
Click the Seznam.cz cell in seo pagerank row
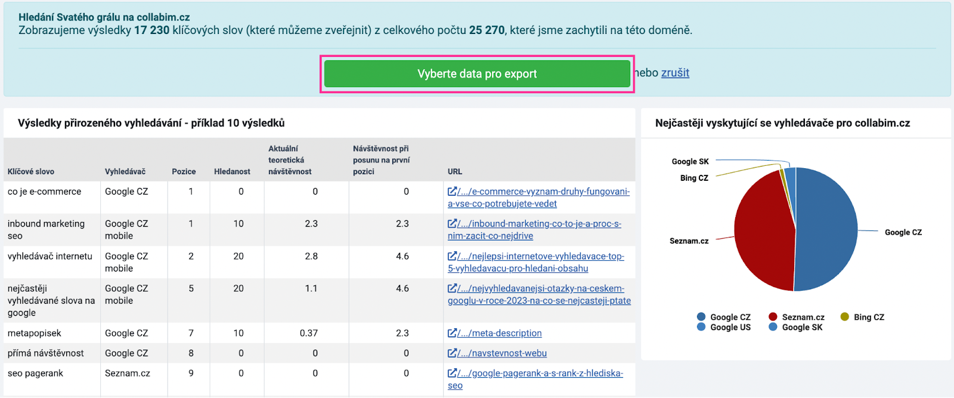(128, 373)
